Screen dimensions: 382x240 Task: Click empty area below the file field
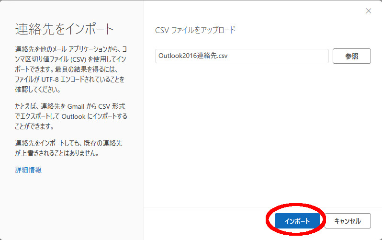(262, 134)
